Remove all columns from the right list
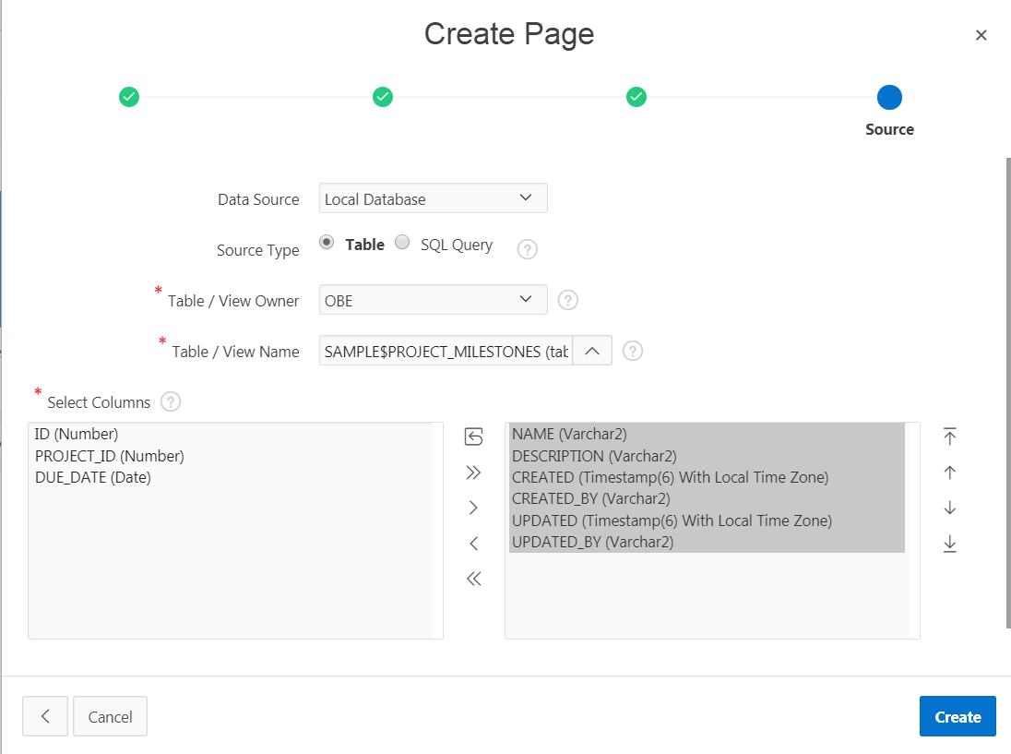 pos(473,579)
